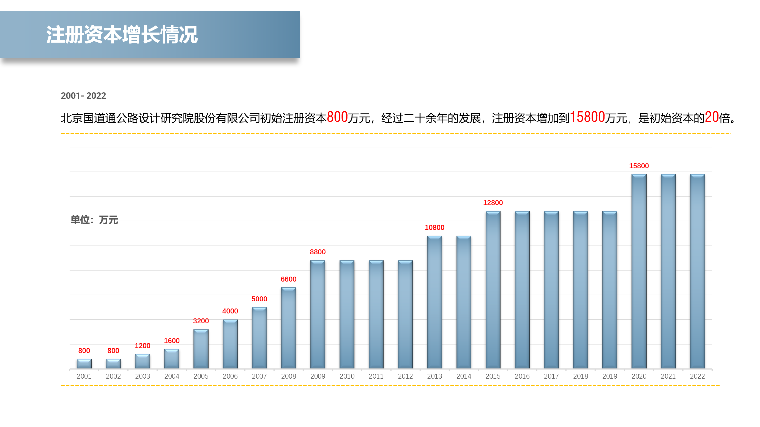Click the slide title 注册资本增长情况

point(122,35)
